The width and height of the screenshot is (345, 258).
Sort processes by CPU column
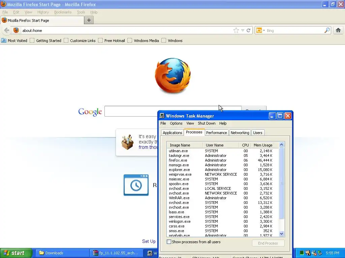pos(245,145)
